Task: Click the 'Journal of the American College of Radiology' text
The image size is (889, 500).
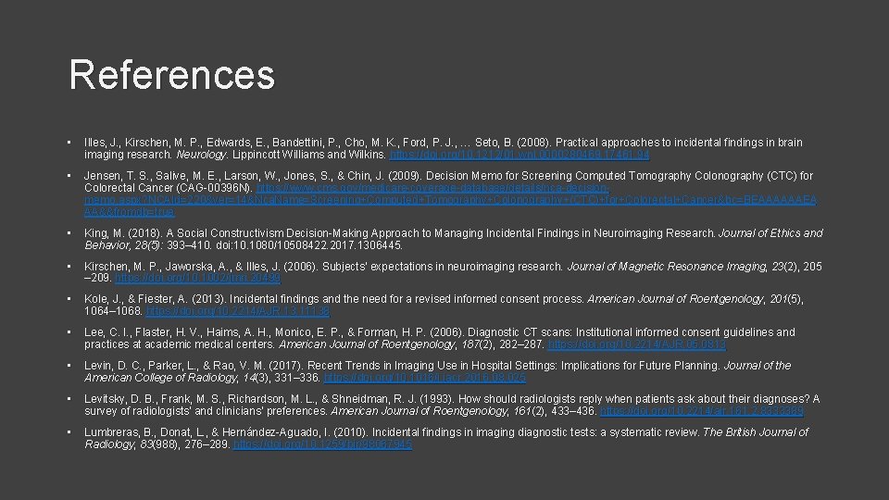Action: [438, 371]
